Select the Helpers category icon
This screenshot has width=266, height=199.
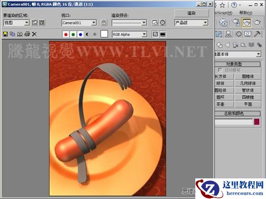tap(243, 45)
